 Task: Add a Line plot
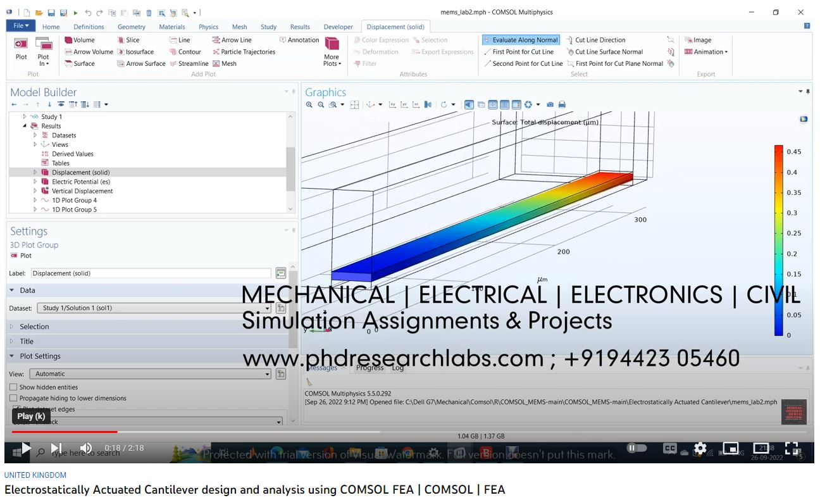(x=180, y=40)
